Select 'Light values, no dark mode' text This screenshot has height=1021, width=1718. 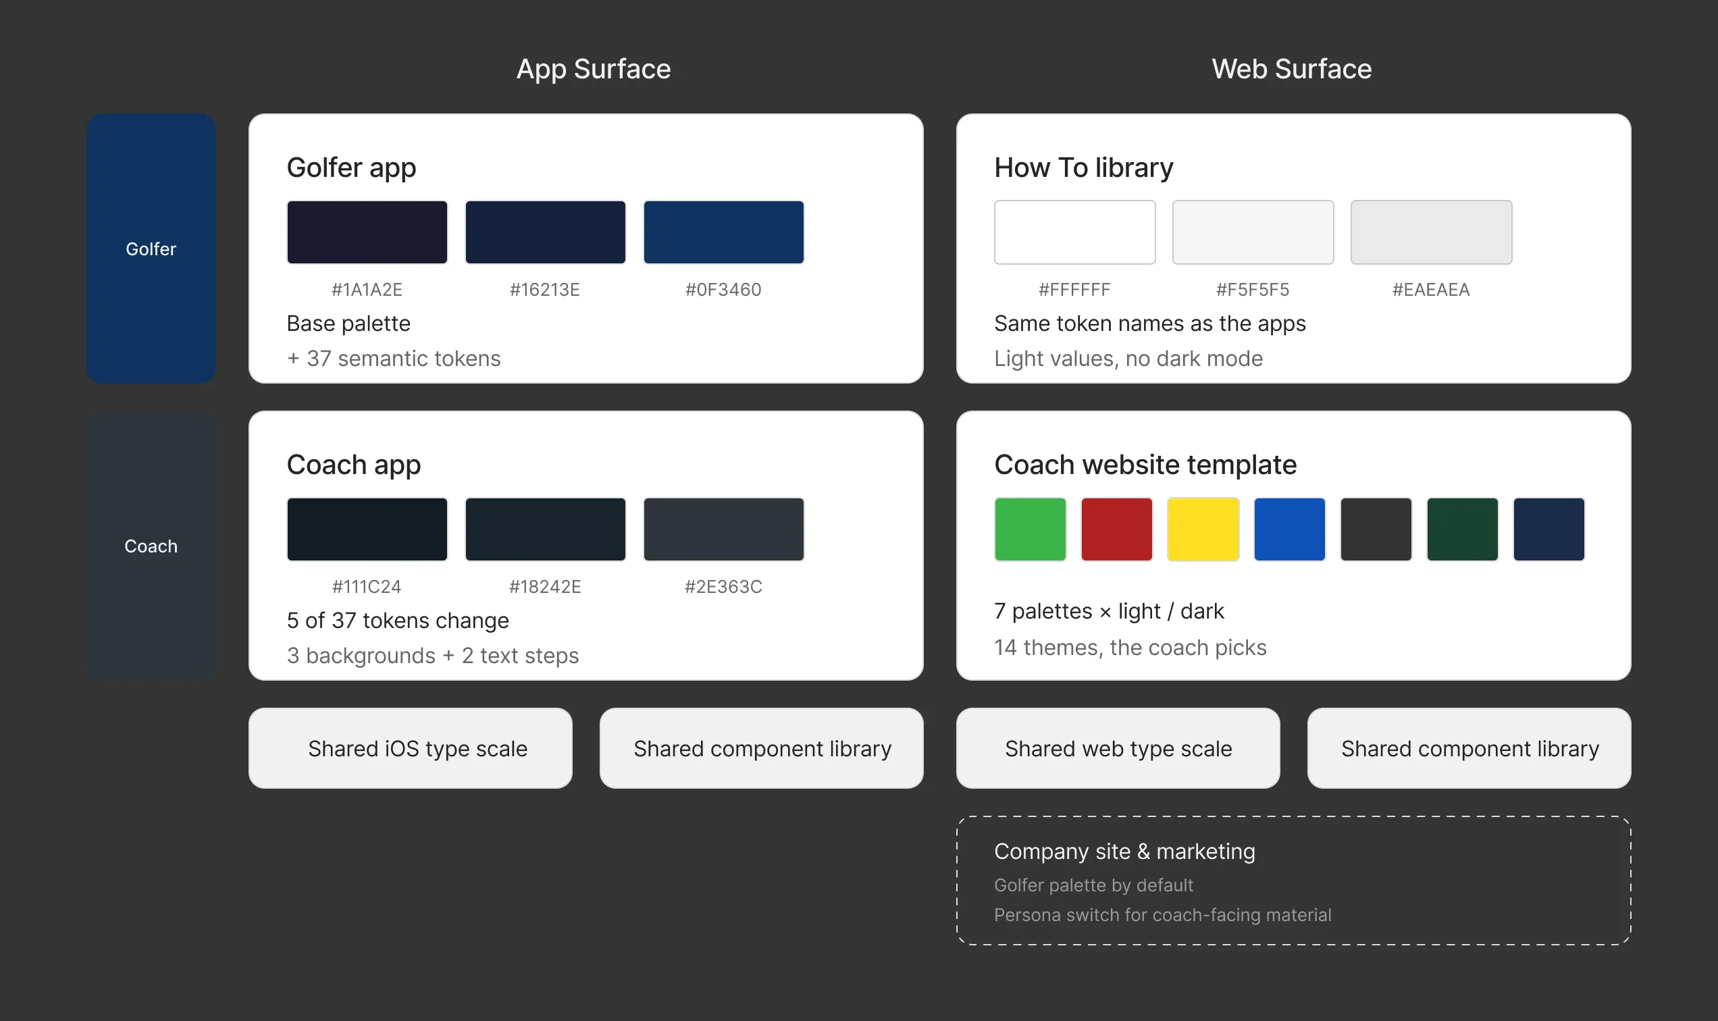coord(1128,359)
